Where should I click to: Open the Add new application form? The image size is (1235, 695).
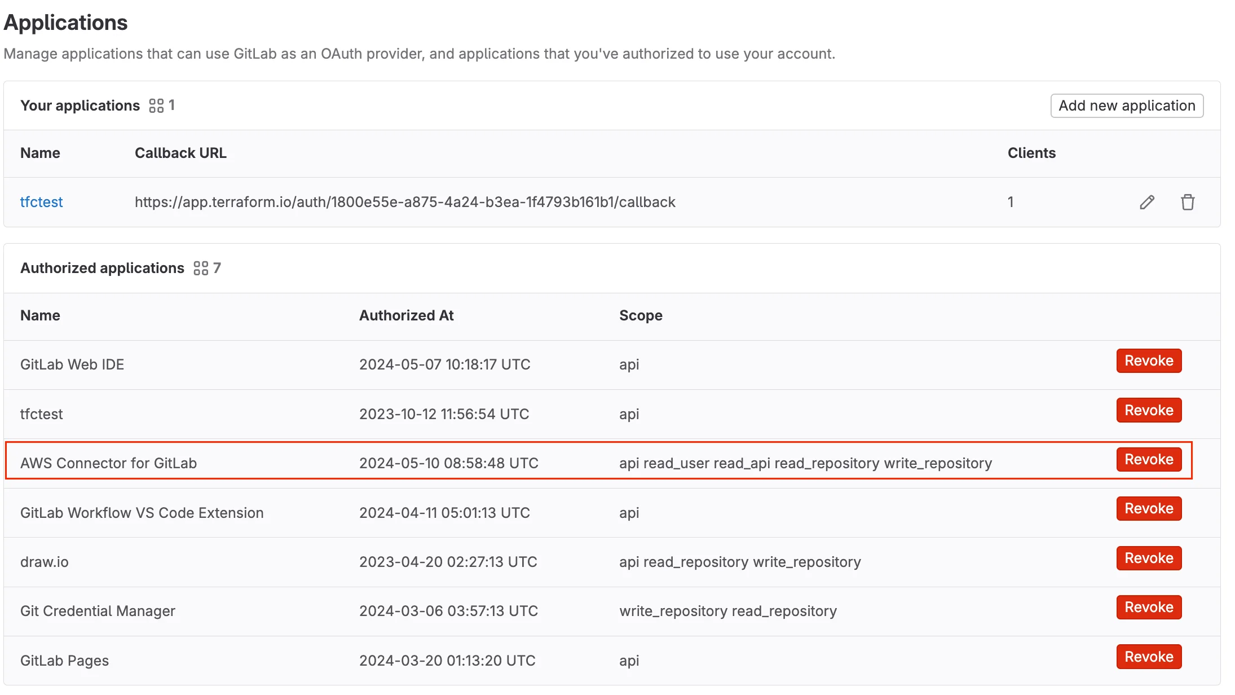pyautogui.click(x=1126, y=105)
